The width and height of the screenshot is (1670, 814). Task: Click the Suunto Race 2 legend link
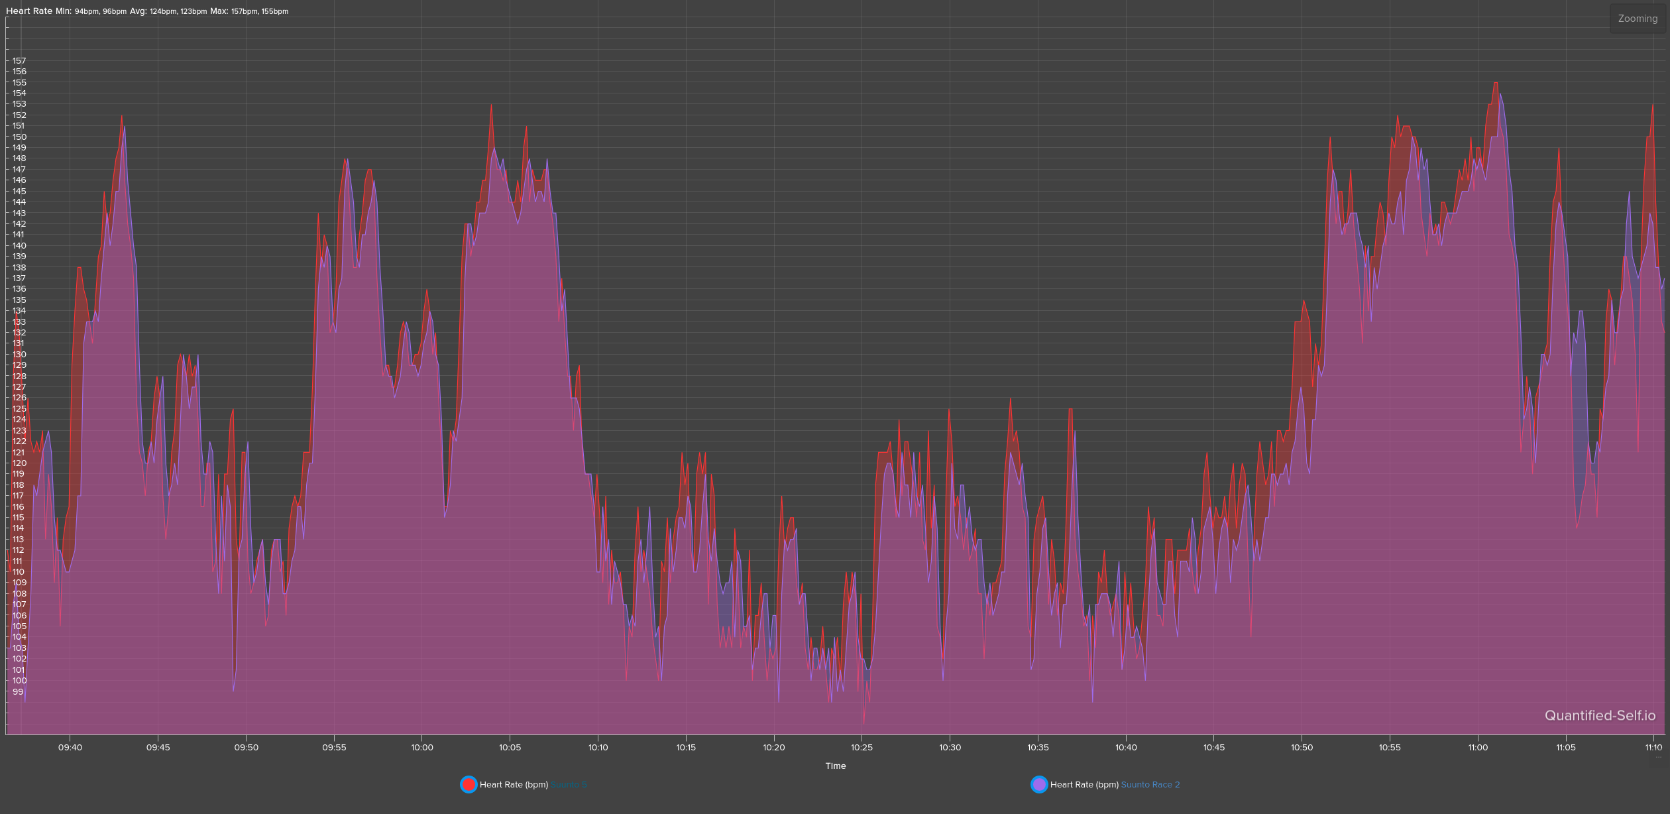pyautogui.click(x=1150, y=785)
